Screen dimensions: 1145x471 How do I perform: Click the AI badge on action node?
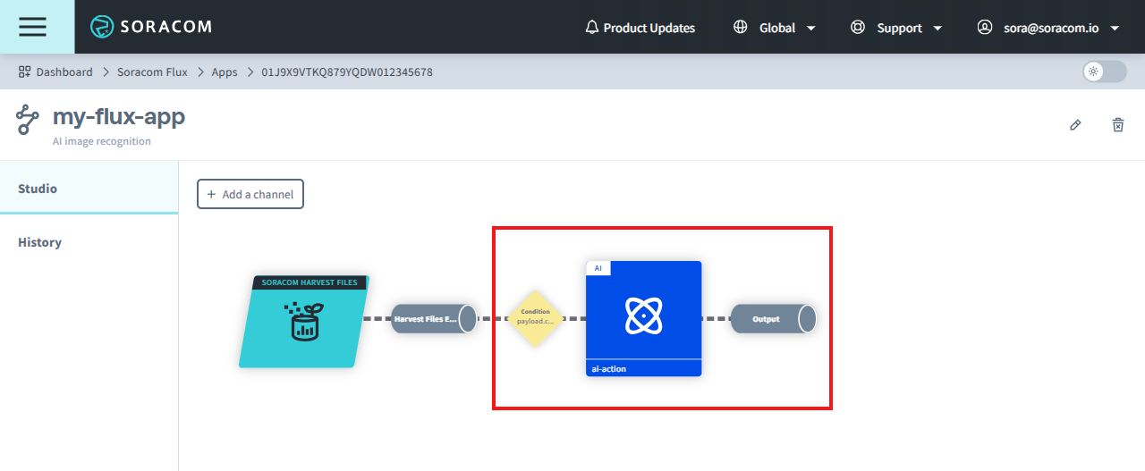(x=598, y=268)
